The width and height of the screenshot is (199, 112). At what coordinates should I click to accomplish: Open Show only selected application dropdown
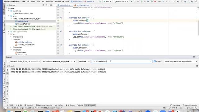[x=181, y=62]
